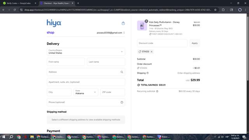Focus the Apartment, suite, etc. field

86,82
